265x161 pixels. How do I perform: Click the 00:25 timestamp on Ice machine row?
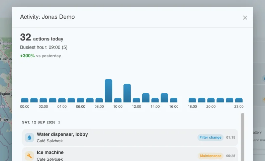click(231, 156)
